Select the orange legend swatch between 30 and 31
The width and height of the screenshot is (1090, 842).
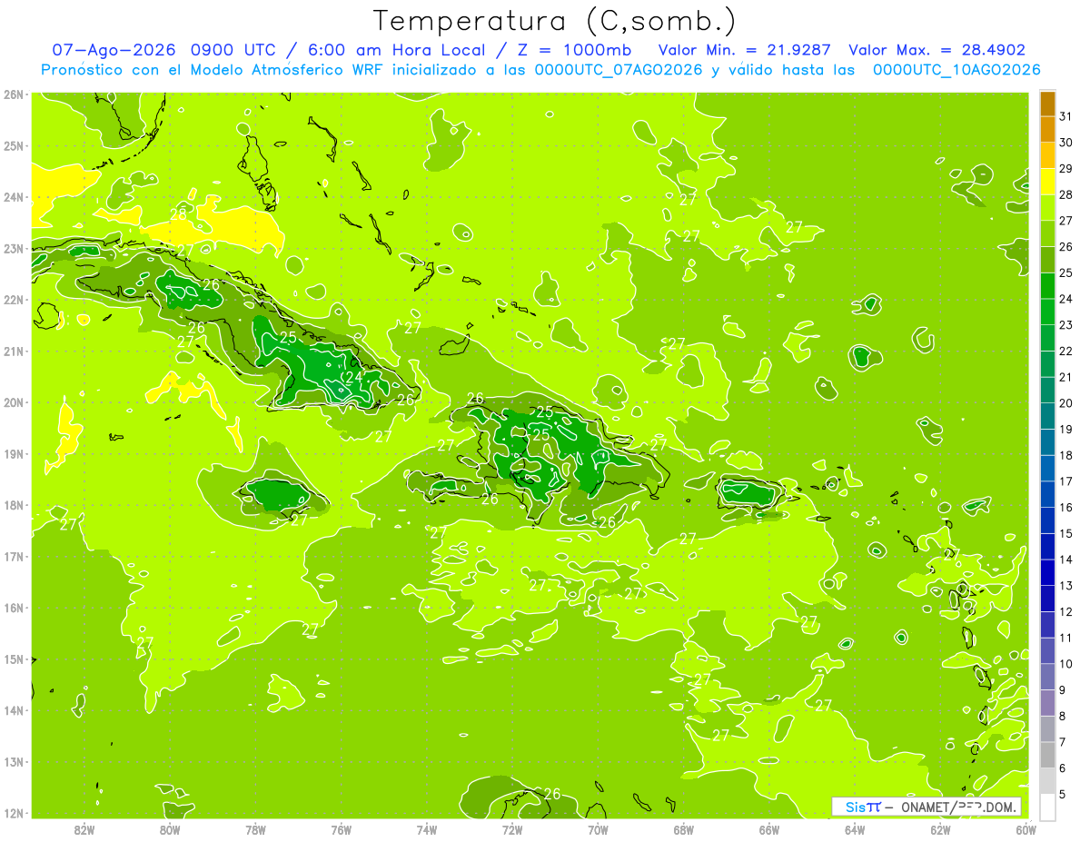click(1047, 129)
